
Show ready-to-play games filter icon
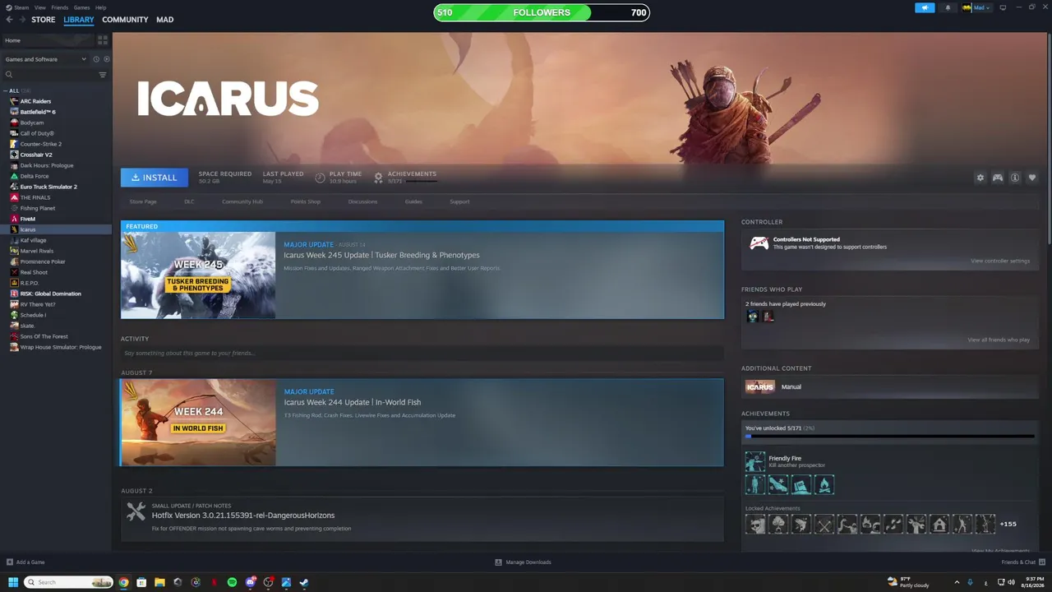(x=107, y=59)
